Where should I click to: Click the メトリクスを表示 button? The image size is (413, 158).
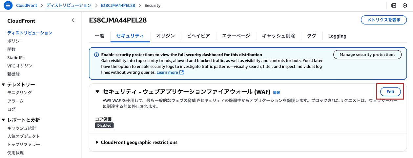(384, 20)
